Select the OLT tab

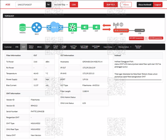tap(24, 47)
